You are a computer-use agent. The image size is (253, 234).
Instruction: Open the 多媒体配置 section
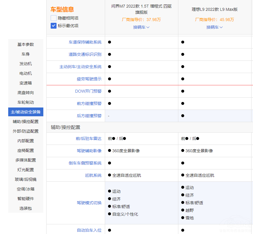pos(25,160)
